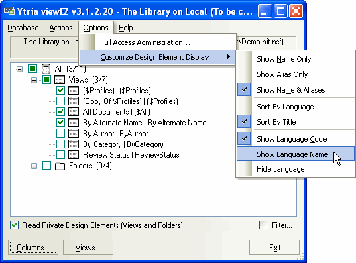
Task: Collapse the All root tree node
Action: (x=19, y=69)
